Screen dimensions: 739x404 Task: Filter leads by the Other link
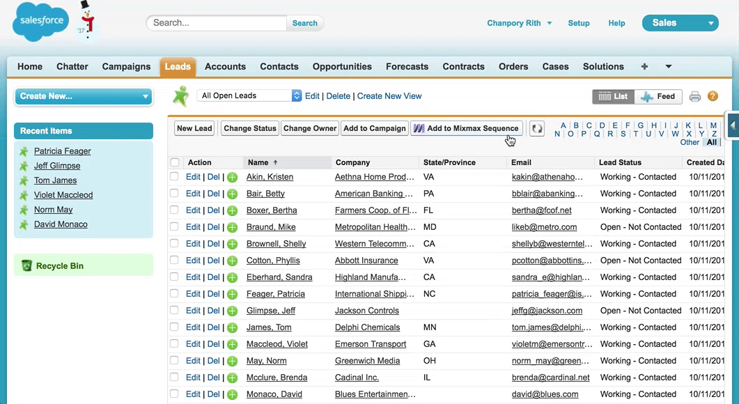[x=690, y=142]
